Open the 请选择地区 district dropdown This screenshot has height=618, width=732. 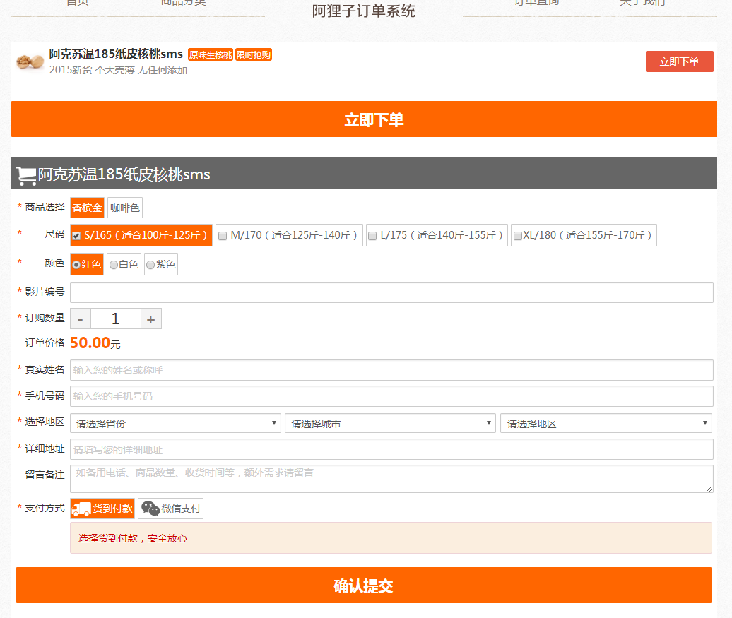tap(606, 424)
